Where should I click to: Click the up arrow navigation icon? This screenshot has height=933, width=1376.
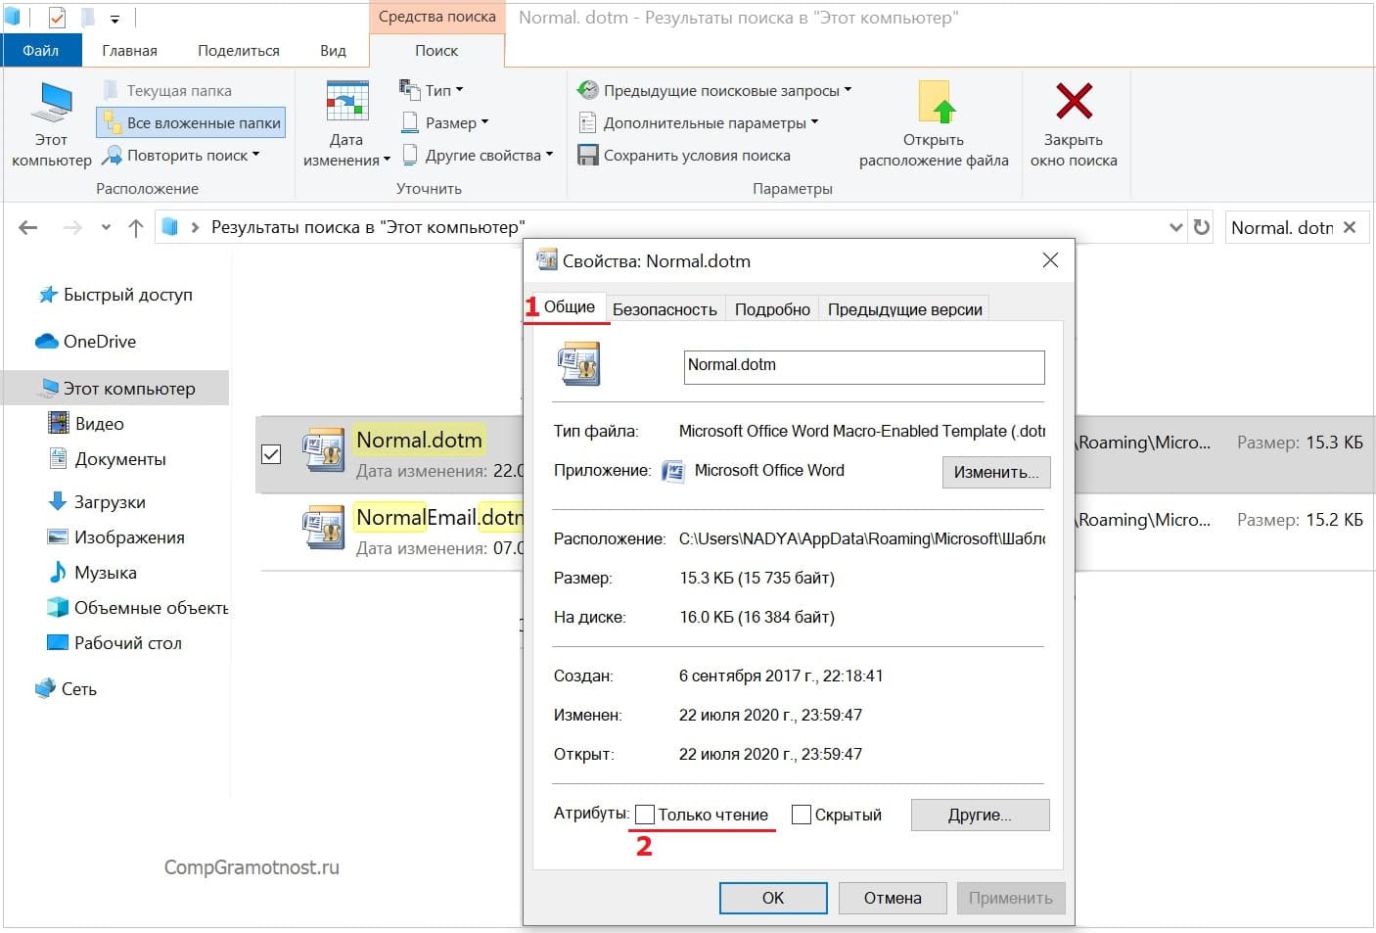click(x=136, y=228)
